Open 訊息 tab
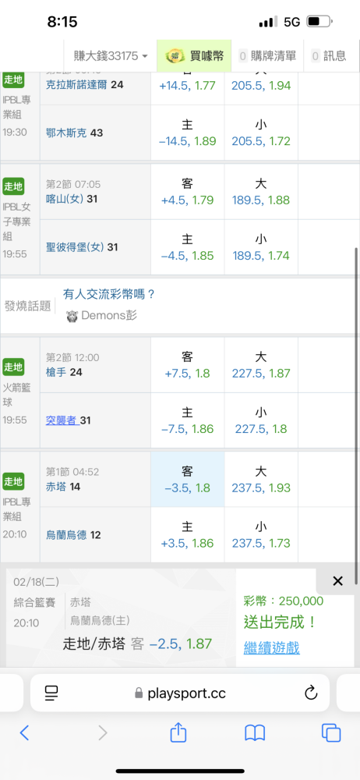Viewport: 360px width, 780px height. click(x=329, y=55)
